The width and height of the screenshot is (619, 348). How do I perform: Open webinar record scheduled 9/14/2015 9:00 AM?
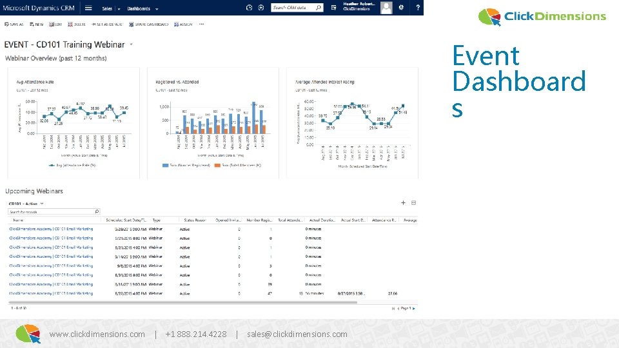[x=51, y=256]
